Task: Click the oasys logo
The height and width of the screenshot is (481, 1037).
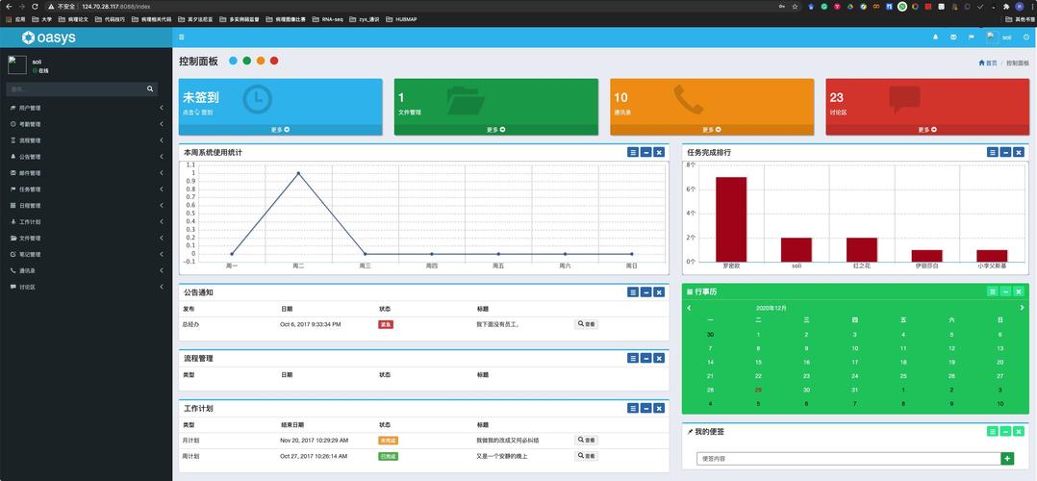Action: 48,38
